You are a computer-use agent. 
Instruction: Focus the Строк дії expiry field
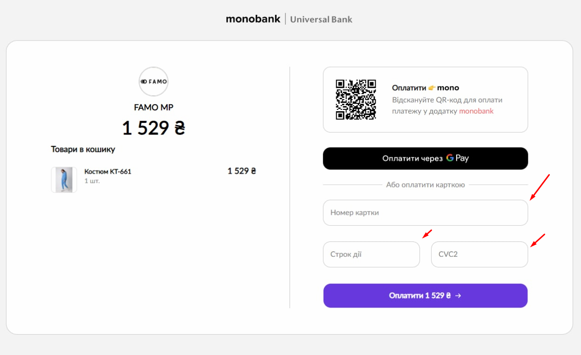coord(371,255)
